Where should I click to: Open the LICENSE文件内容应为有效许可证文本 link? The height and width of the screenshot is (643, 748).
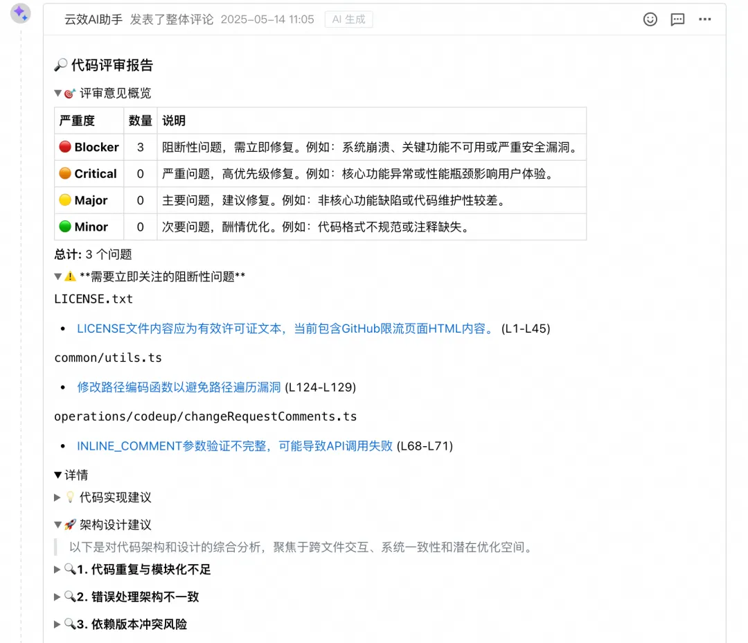click(x=287, y=328)
